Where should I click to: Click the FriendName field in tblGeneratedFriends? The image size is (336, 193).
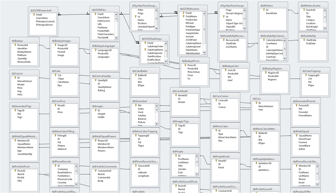point(305,115)
